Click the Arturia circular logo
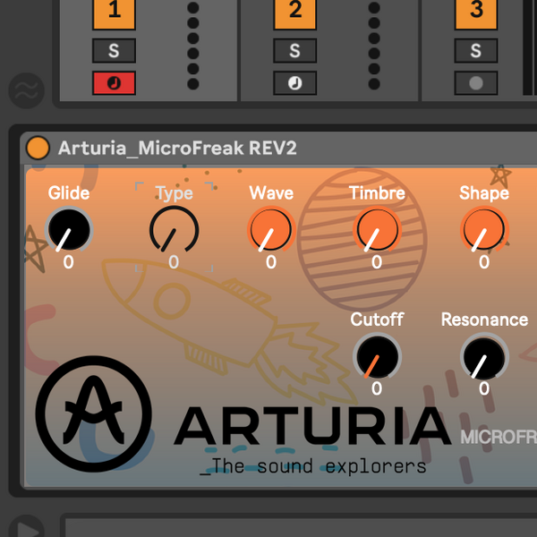537x537 pixels. tap(94, 414)
